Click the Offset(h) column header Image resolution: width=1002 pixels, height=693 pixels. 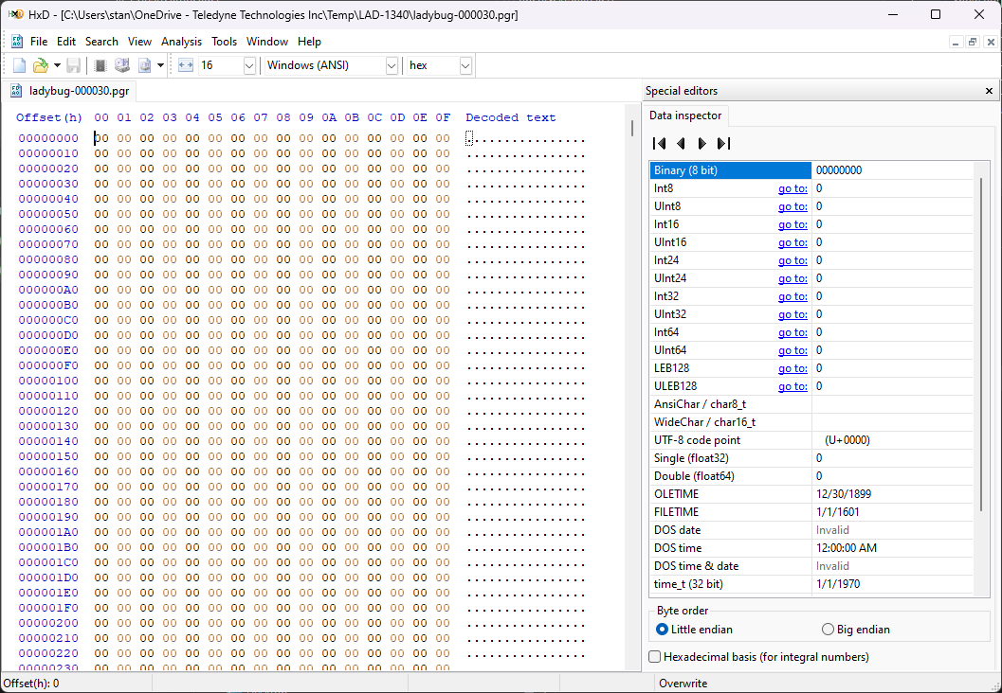49,117
